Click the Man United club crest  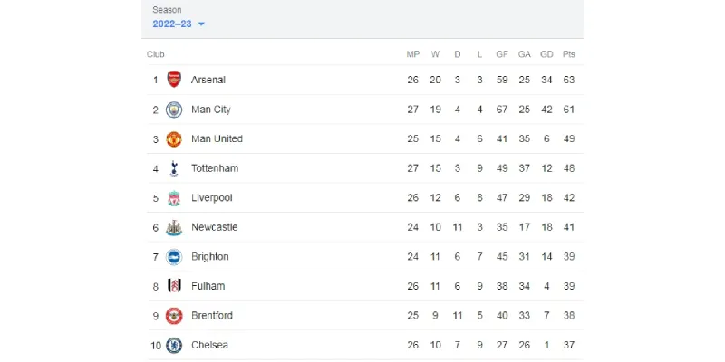tap(174, 139)
